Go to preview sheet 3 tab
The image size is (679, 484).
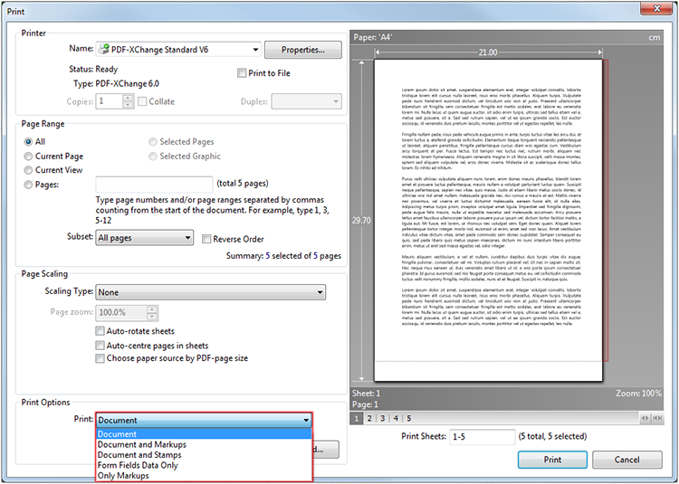point(382,418)
